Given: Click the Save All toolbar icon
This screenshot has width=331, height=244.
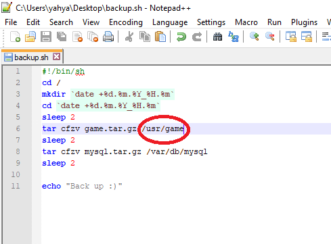Looking at the screenshot, I should click(x=62, y=36).
